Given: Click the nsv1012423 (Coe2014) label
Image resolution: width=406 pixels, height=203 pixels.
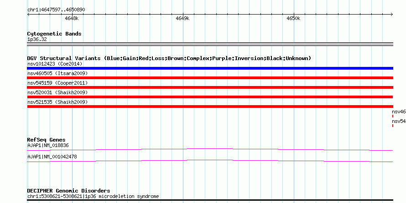Looking at the screenshot, I should (55, 64).
